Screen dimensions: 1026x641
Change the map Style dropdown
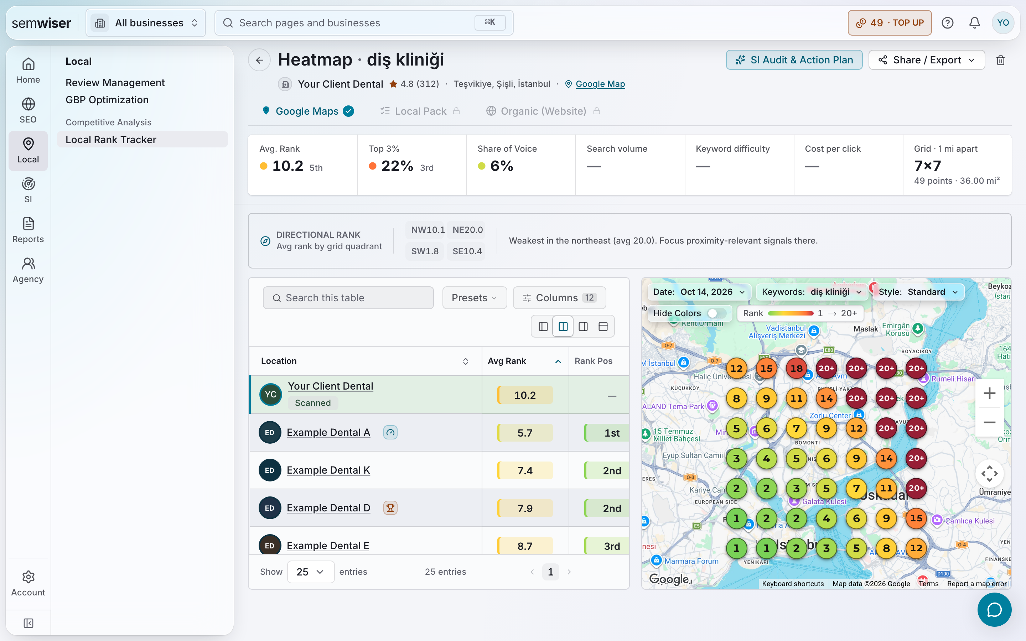point(918,292)
